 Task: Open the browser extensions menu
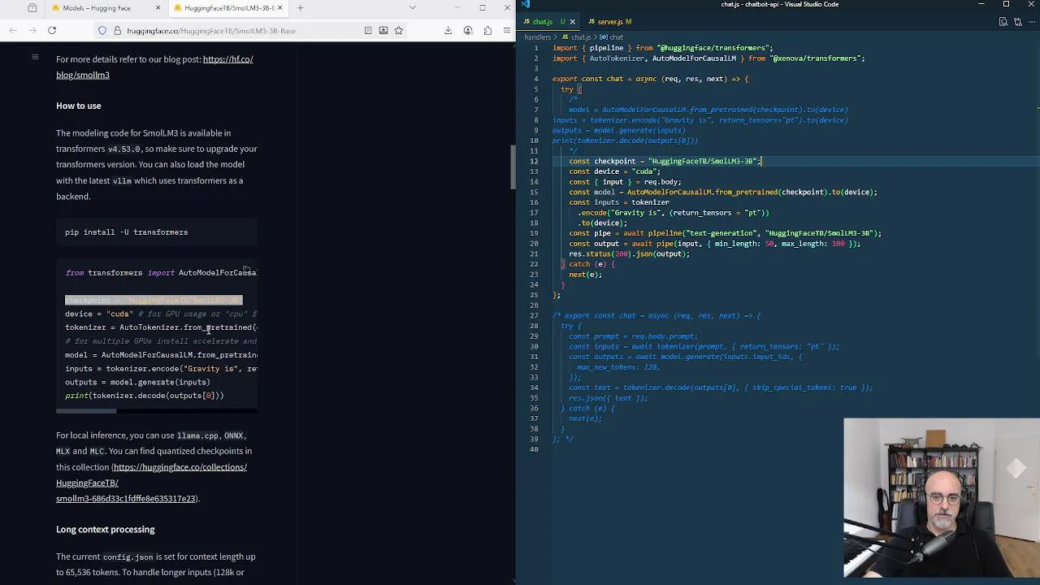coord(487,31)
